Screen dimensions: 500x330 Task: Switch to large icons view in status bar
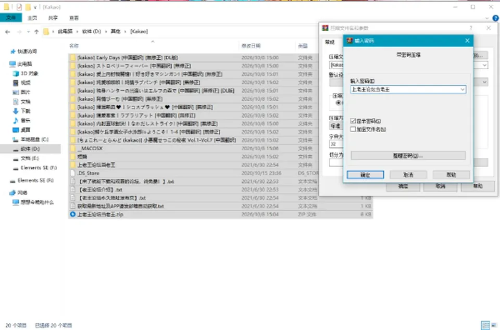click(x=494, y=325)
